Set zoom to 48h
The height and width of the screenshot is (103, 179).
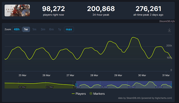[17, 29]
